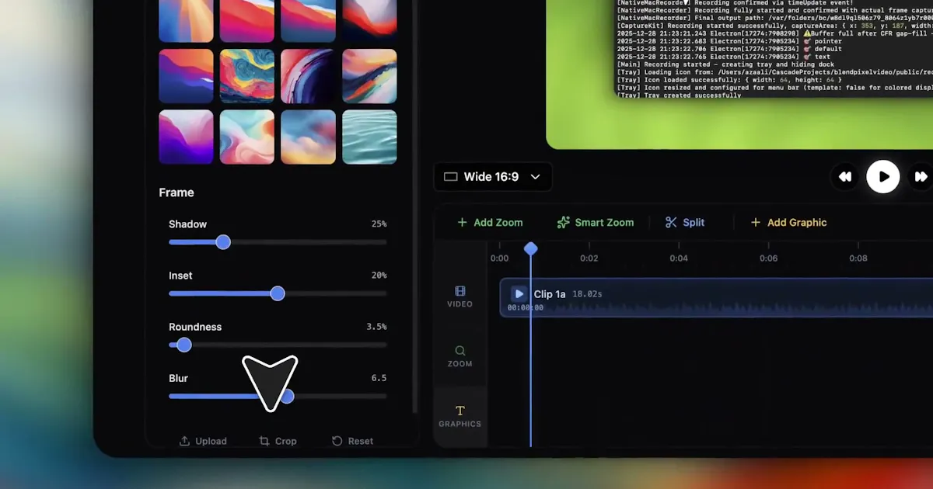Click the 0:08 timeline ruler mark
The image size is (933, 489).
pyautogui.click(x=858, y=258)
